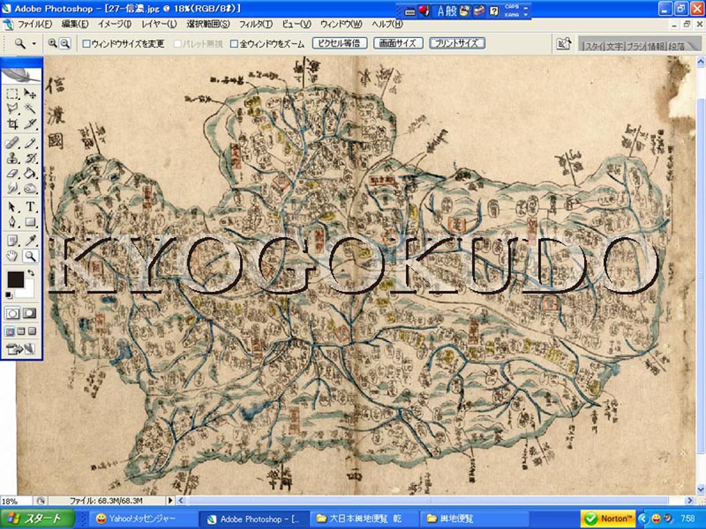The image size is (706, 529).
Task: Select the Rectangular Marquee tool
Action: [x=12, y=94]
